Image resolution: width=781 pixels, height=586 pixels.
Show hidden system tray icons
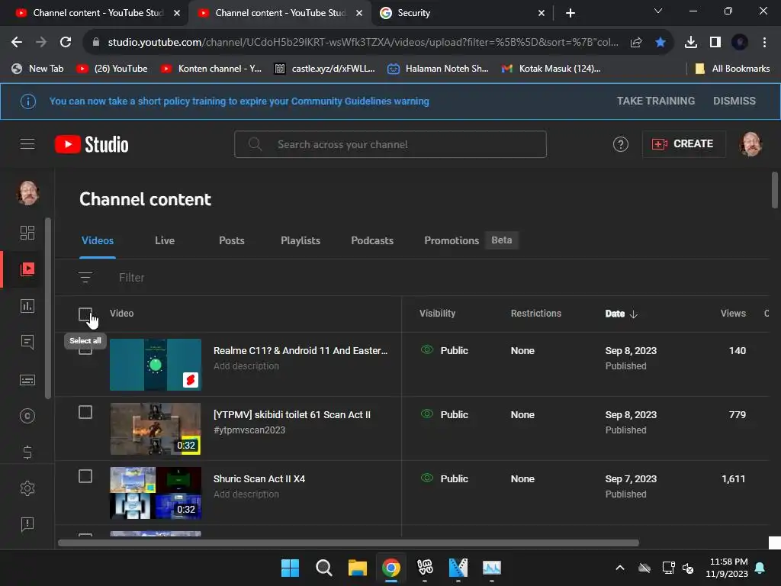(619, 568)
